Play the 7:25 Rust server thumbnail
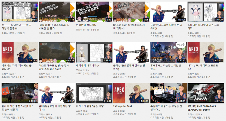Screen dimensions: 226x121 pyautogui.click(x=131, y=12)
